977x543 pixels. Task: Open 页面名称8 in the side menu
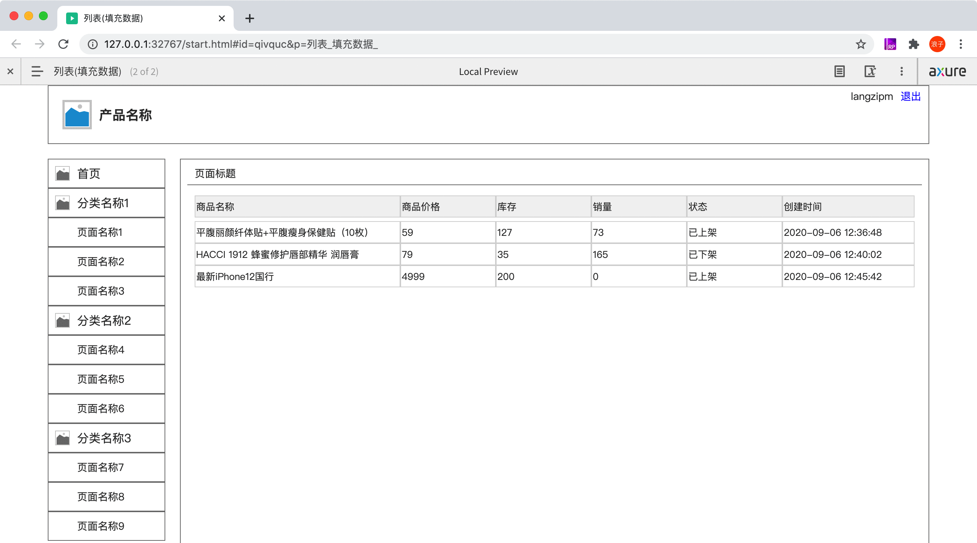pyautogui.click(x=107, y=497)
